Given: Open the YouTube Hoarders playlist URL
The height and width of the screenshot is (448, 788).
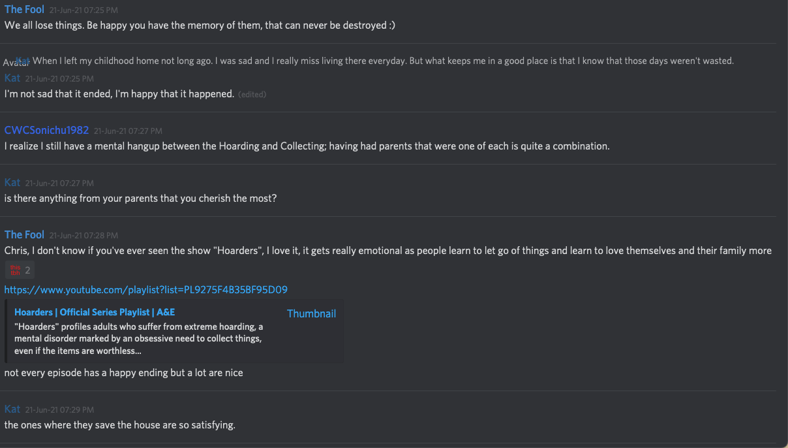Looking at the screenshot, I should [x=146, y=289].
